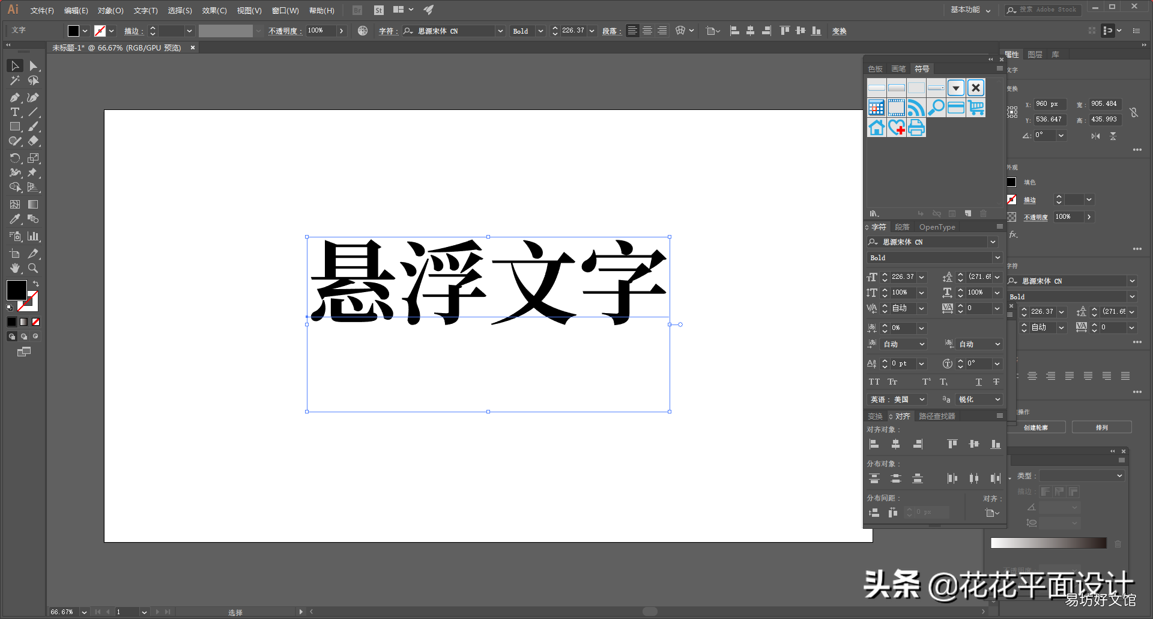Select the Direct Selection tool

pos(34,66)
